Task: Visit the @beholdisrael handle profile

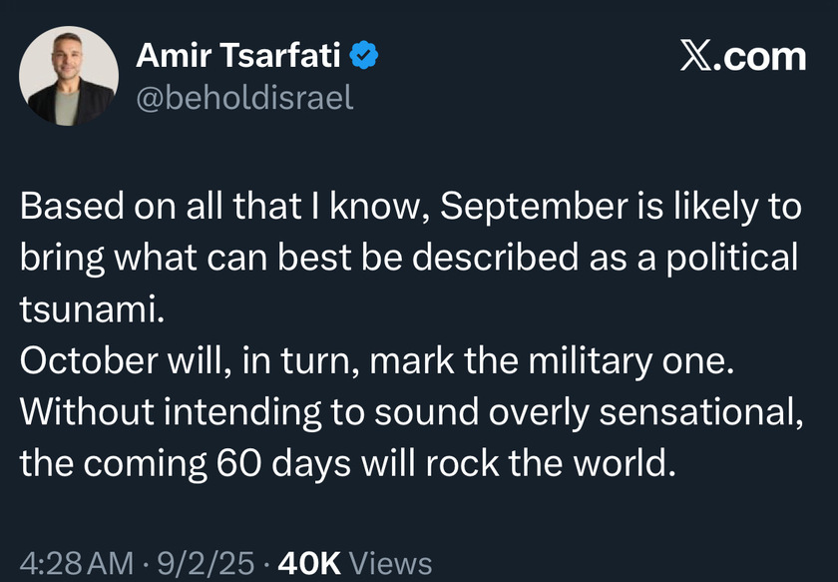Action: [x=244, y=98]
